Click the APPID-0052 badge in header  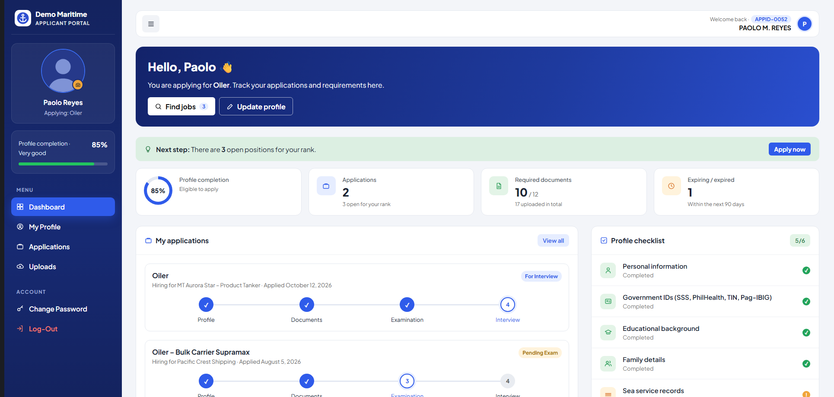(771, 19)
